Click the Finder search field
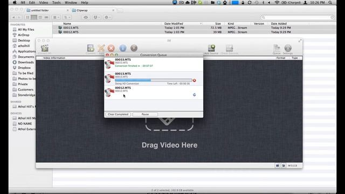Image resolution: width=345 pixels, height=194 pixels. [297, 17]
